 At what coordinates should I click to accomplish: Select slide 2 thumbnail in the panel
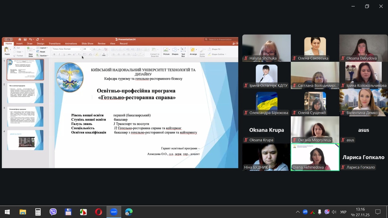(x=25, y=93)
